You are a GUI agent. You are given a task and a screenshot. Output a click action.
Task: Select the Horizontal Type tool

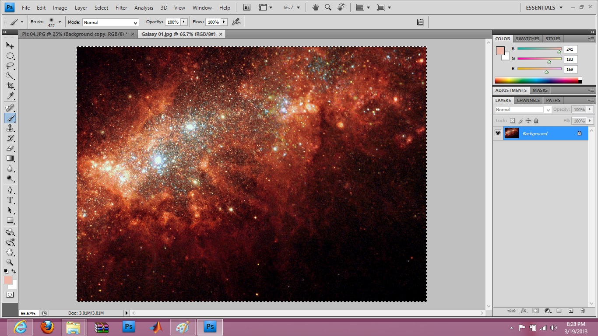click(x=10, y=200)
